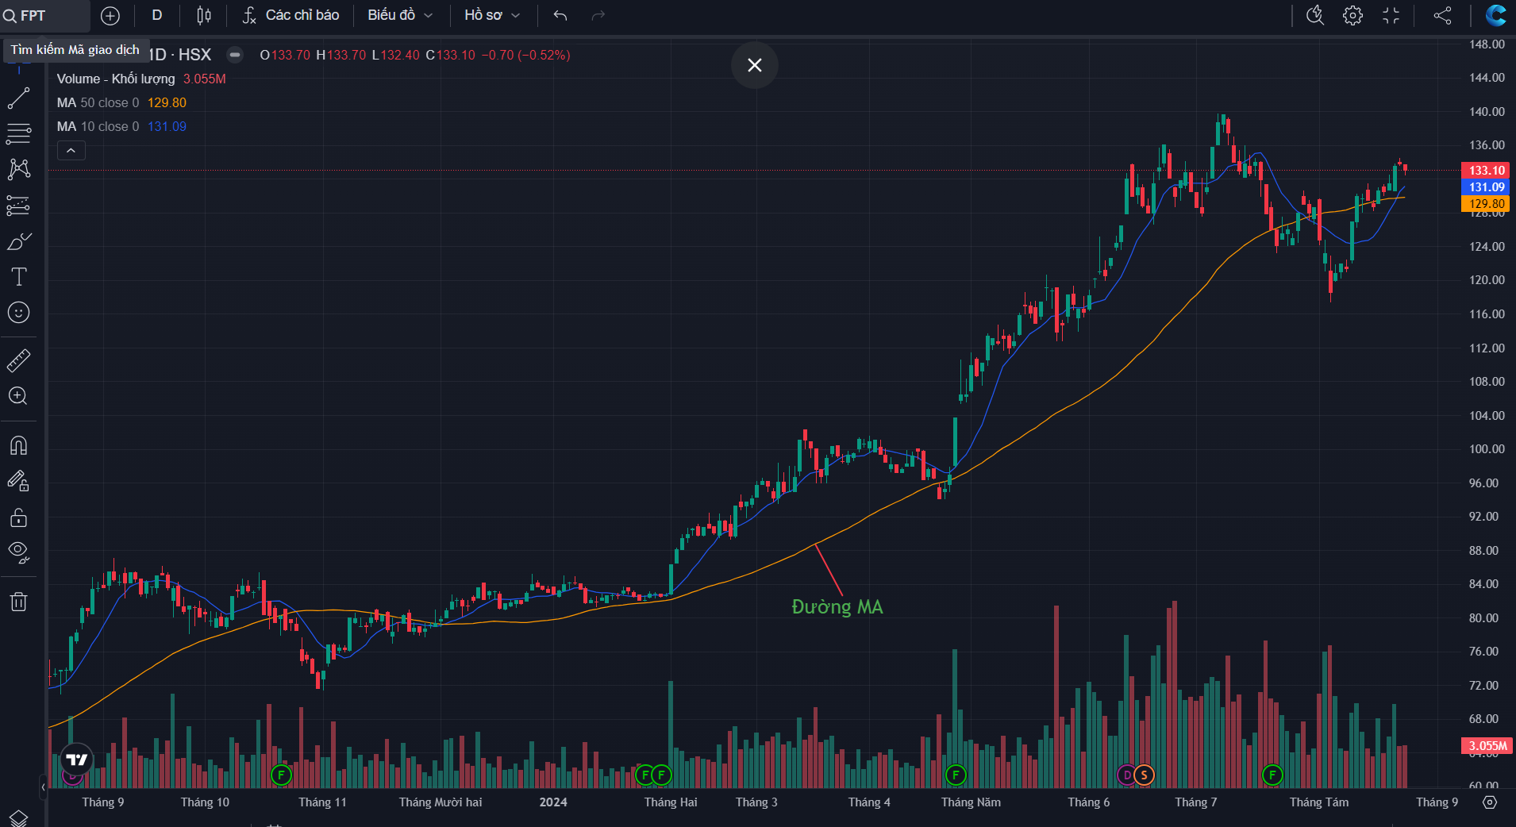Activate the zoom in tool
This screenshot has height=827, width=1516.
tap(18, 396)
